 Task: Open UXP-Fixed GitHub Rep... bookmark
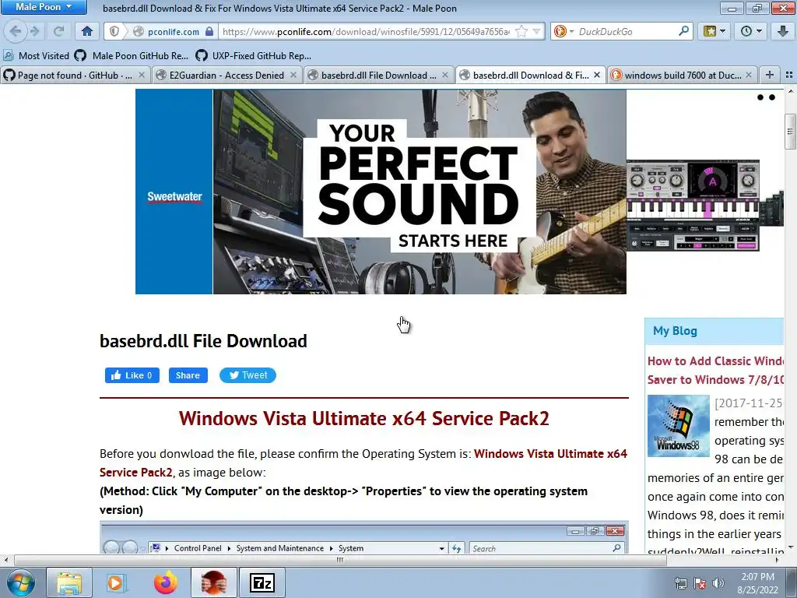tap(253, 56)
